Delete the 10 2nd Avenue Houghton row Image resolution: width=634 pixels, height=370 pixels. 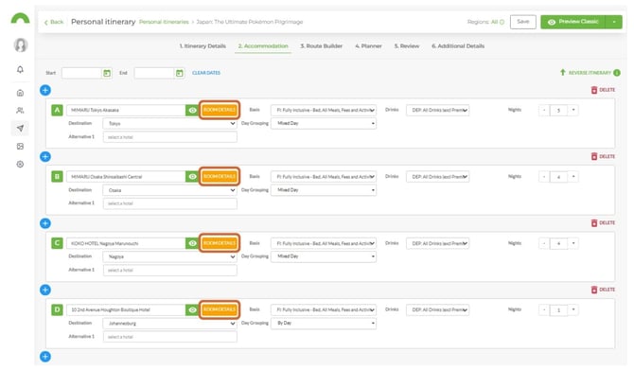(x=603, y=290)
